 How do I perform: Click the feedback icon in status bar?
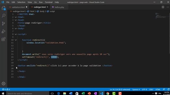point(164,89)
